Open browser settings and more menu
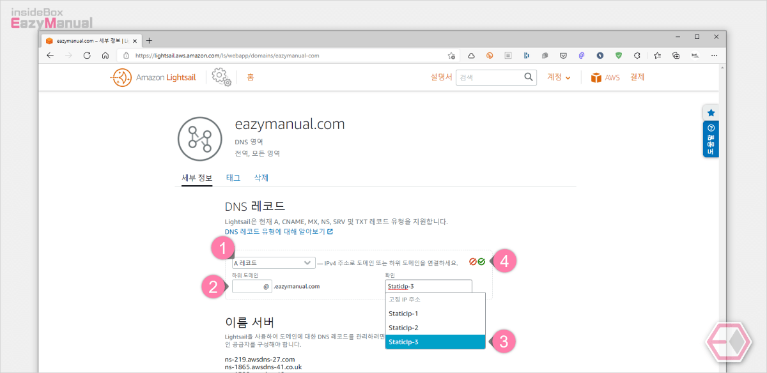This screenshot has width=767, height=373. pos(714,56)
